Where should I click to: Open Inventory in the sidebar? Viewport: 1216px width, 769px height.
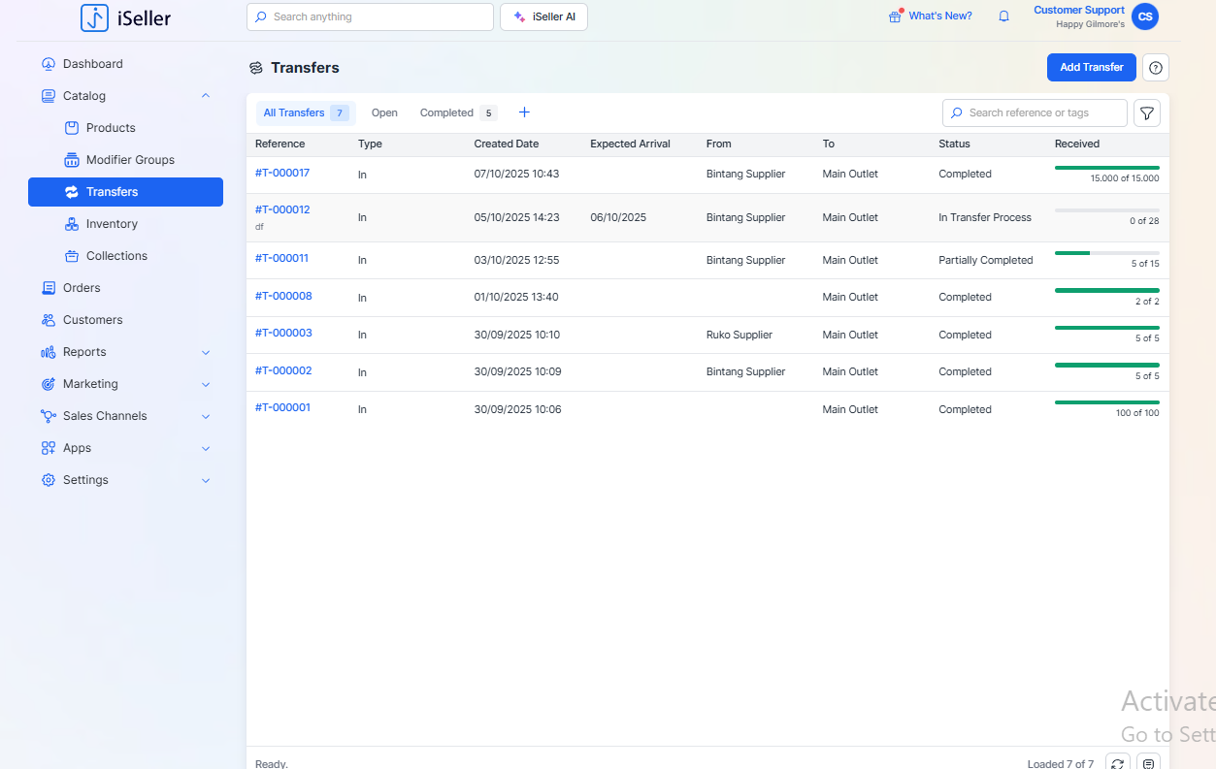[x=112, y=224]
